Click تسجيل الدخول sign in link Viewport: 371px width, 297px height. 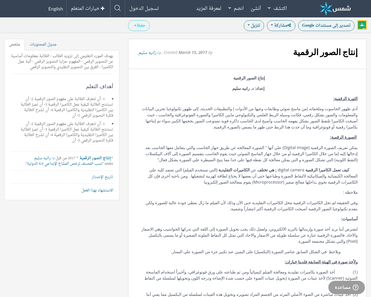point(144,8)
